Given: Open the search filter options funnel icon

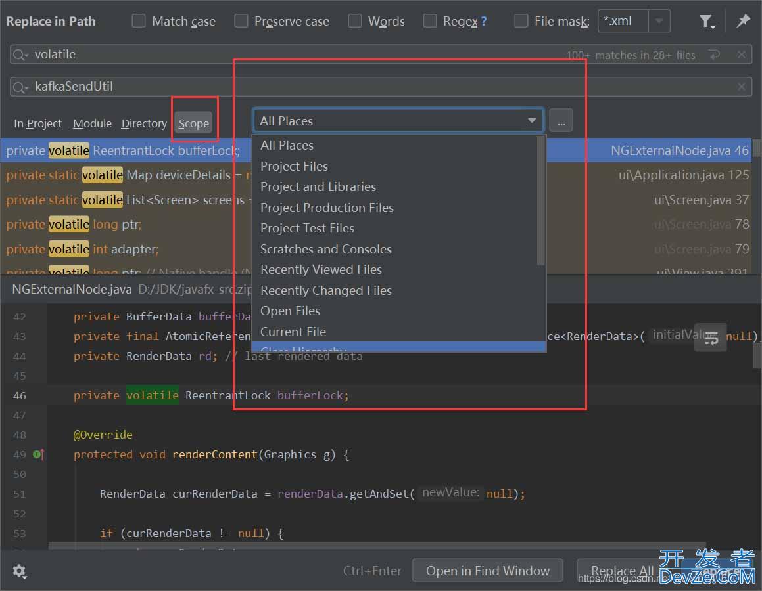Looking at the screenshot, I should 707,22.
